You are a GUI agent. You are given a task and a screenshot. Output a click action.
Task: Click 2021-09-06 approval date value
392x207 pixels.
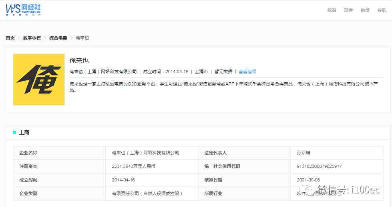[x=308, y=180]
